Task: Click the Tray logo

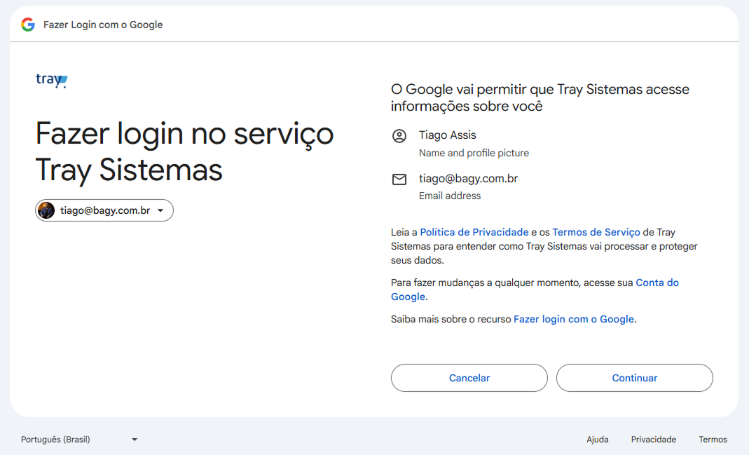Action: coord(52,81)
